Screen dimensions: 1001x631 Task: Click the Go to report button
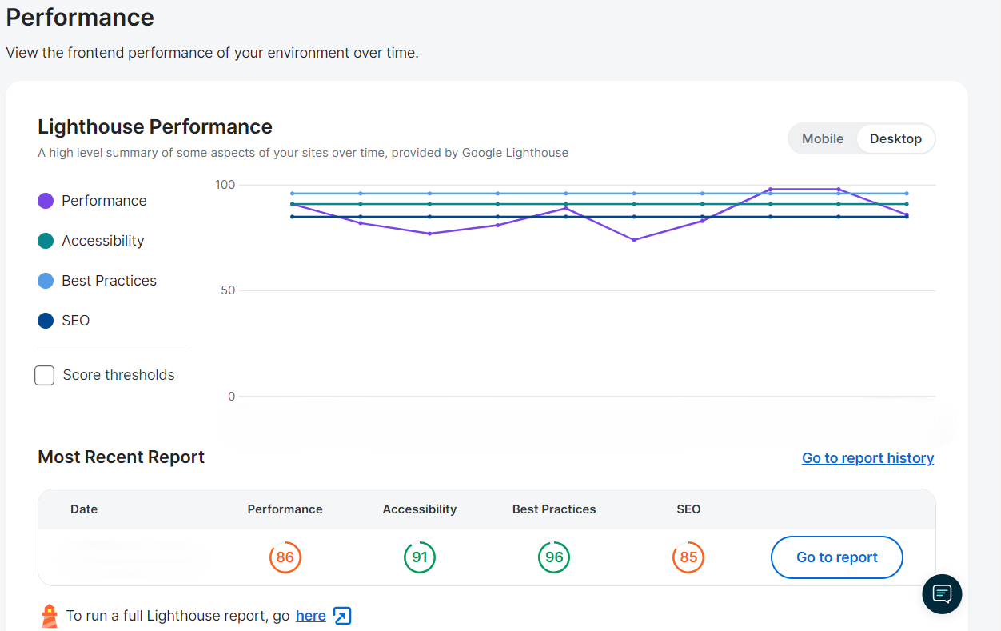(x=836, y=557)
